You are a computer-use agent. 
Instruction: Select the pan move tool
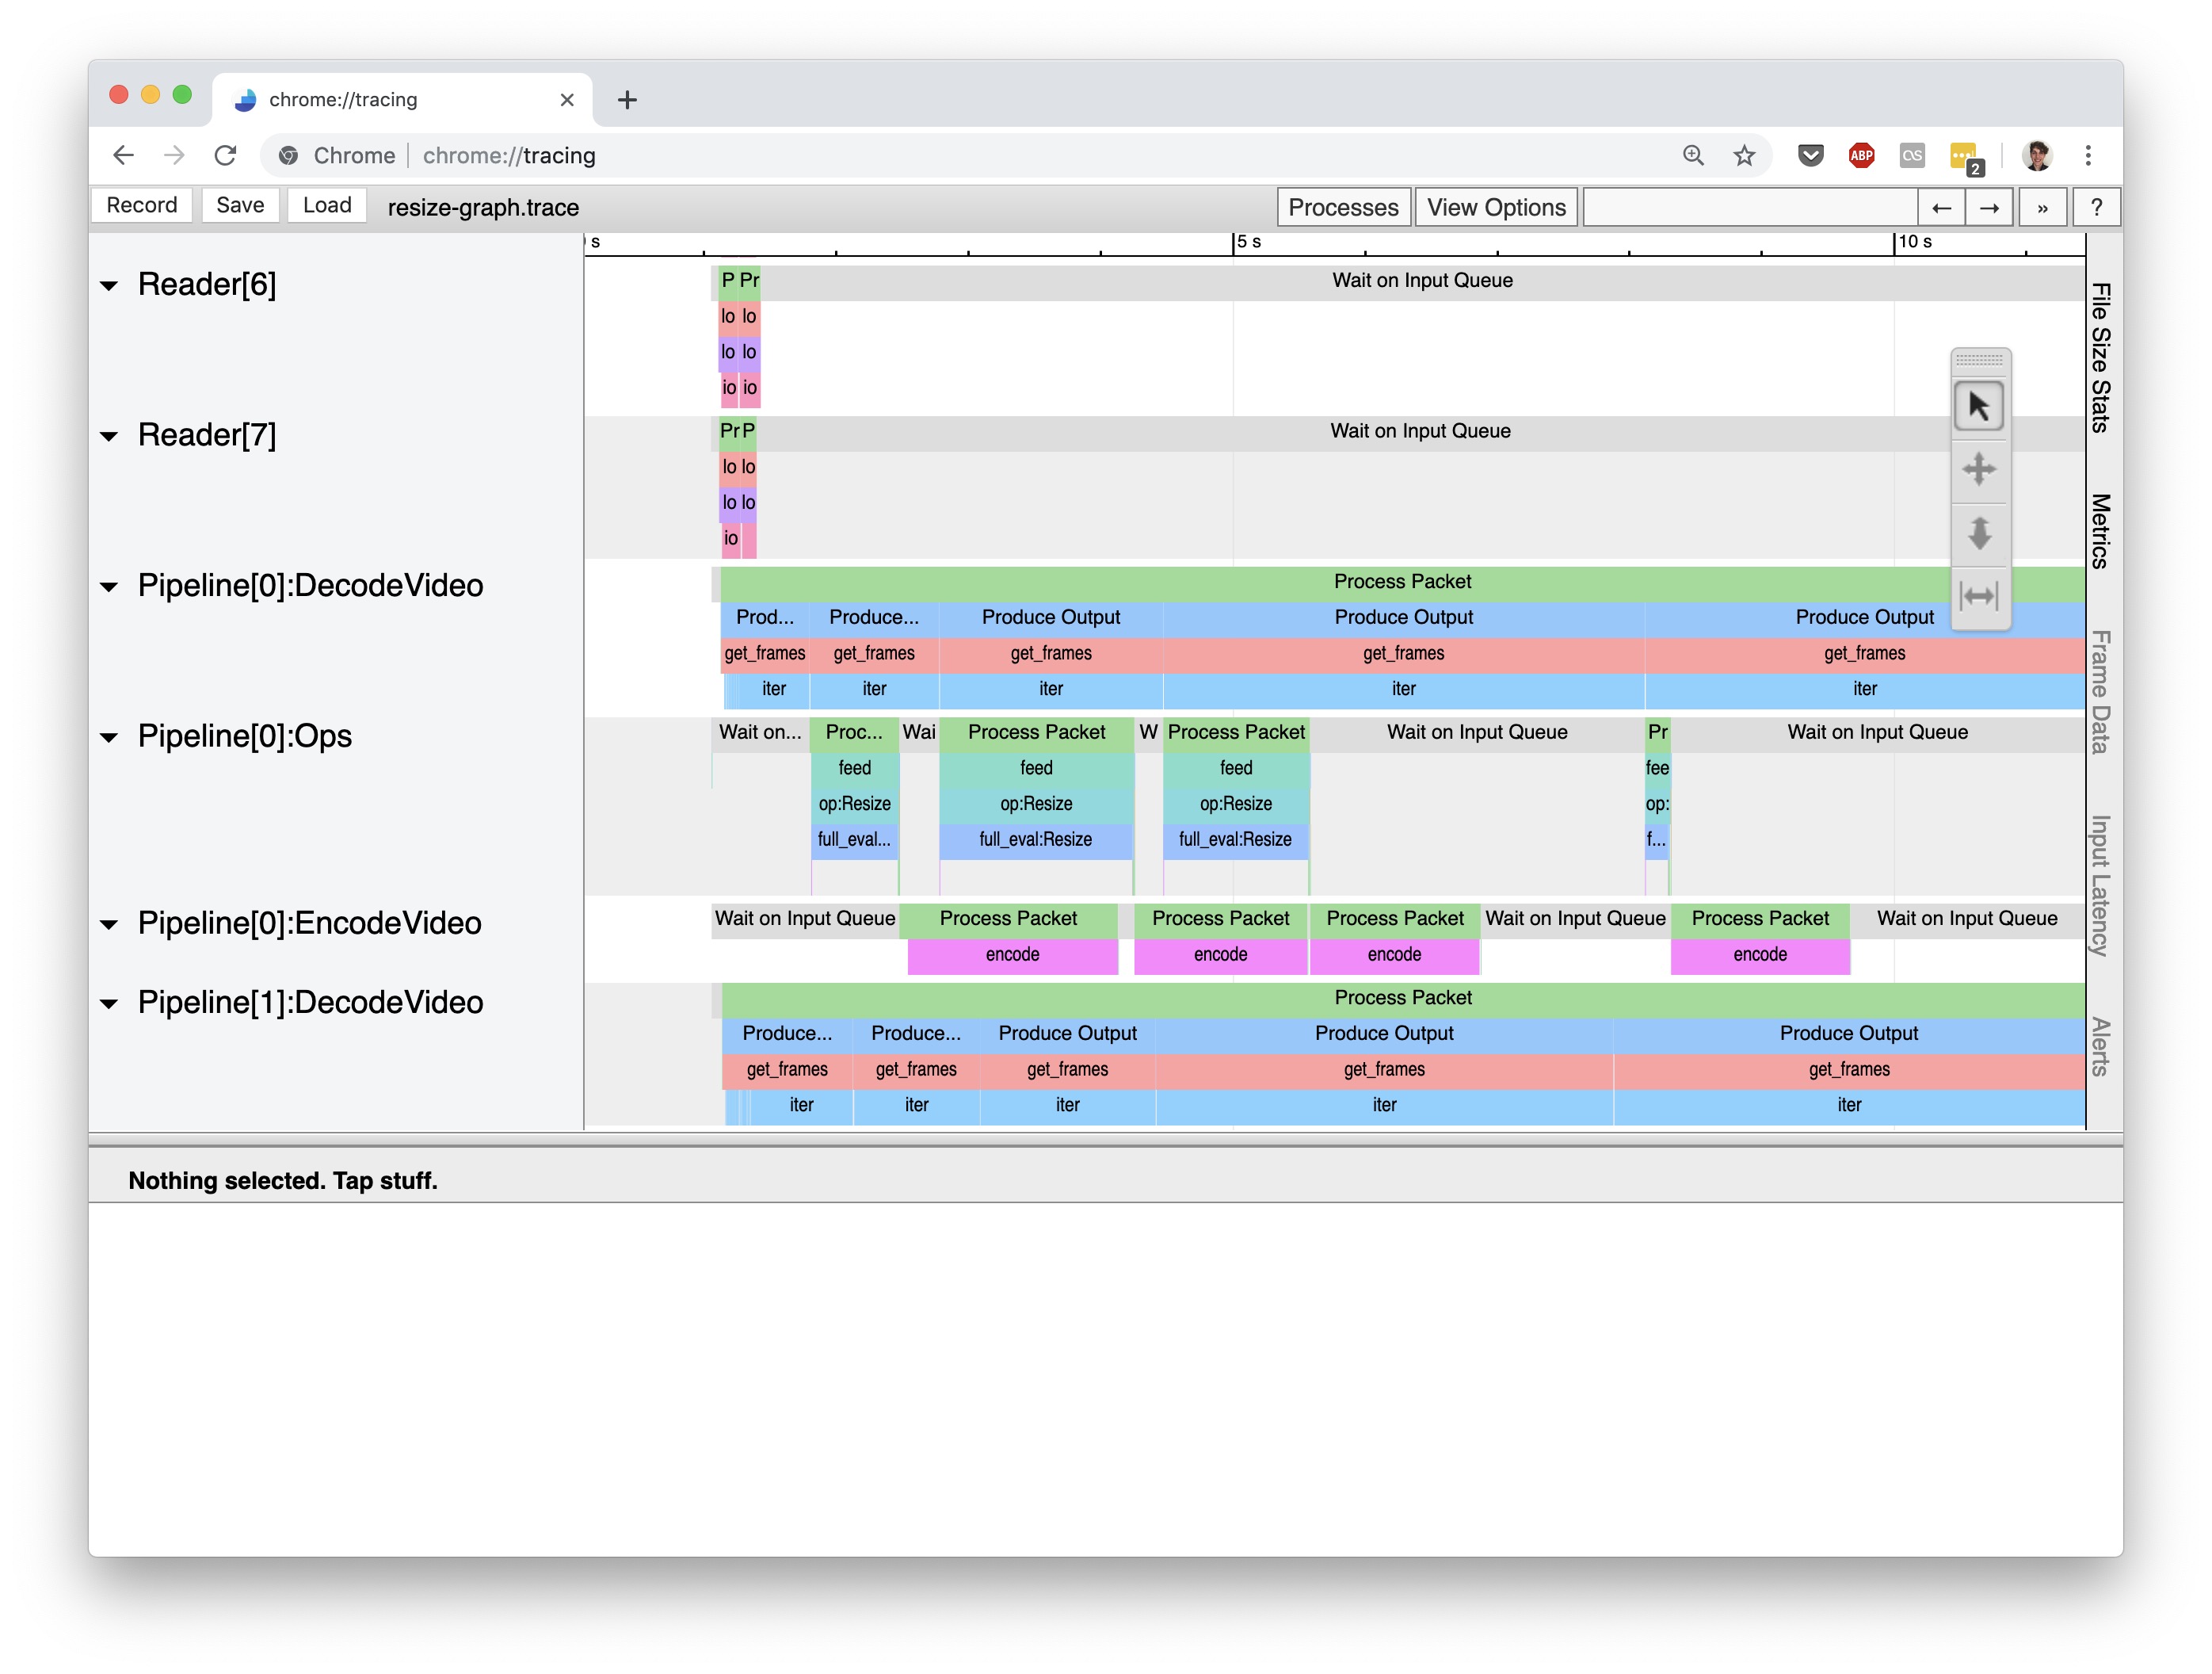[1978, 468]
